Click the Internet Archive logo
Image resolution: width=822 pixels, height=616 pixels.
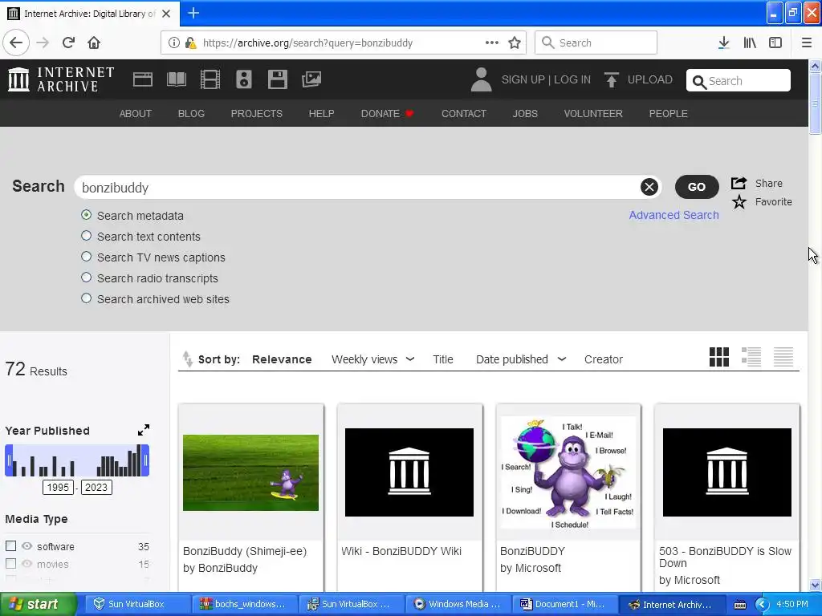click(x=61, y=79)
